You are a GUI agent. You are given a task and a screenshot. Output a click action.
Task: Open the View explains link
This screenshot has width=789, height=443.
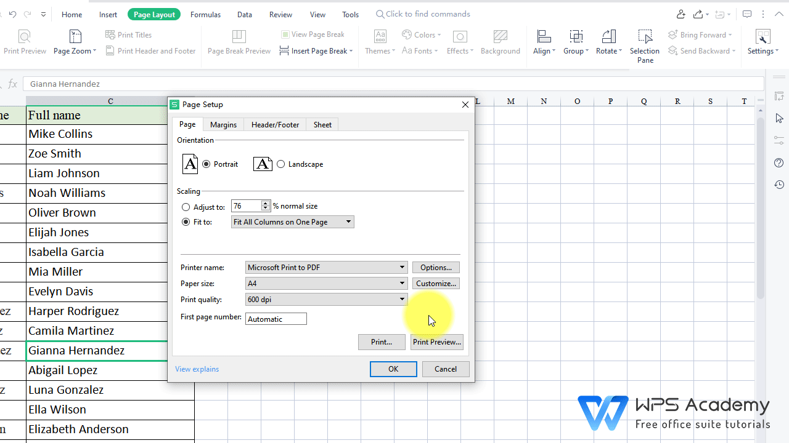[x=197, y=369]
